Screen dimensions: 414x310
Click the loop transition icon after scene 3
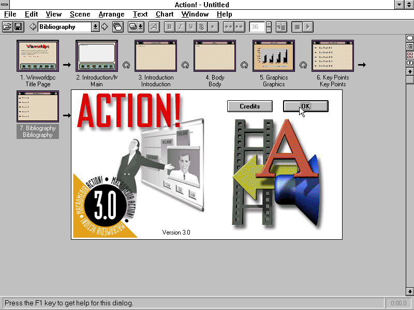pyautogui.click(x=185, y=65)
